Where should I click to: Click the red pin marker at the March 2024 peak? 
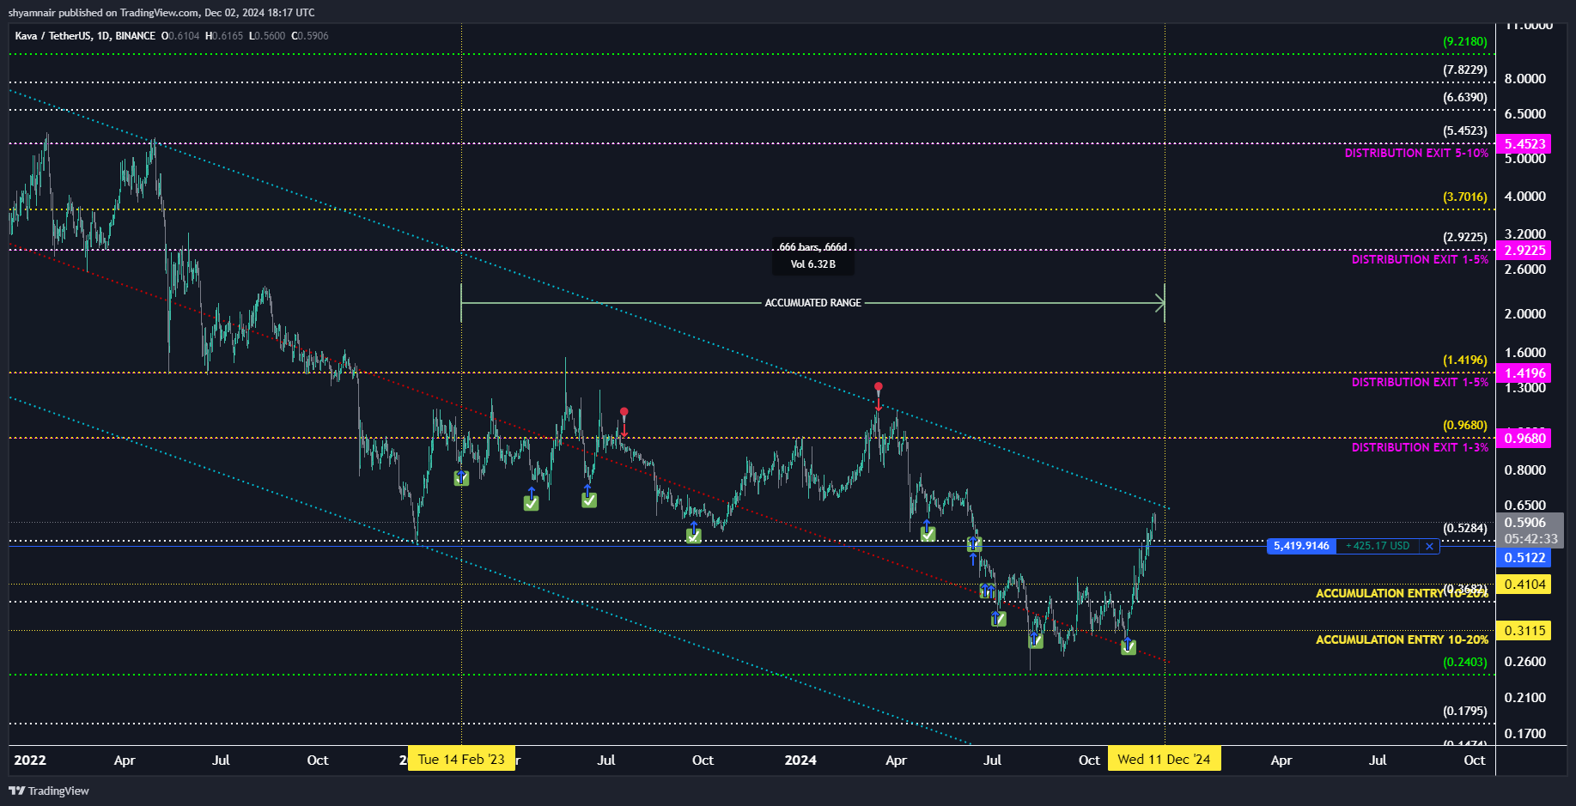click(878, 387)
